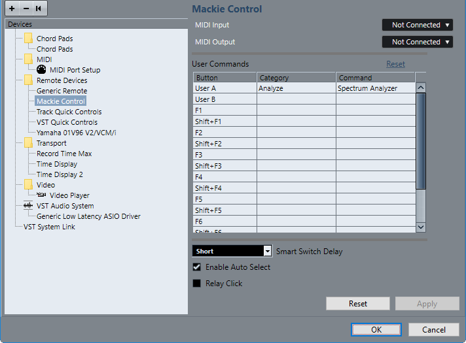Select MIDI Port Setup in device tree

75,70
